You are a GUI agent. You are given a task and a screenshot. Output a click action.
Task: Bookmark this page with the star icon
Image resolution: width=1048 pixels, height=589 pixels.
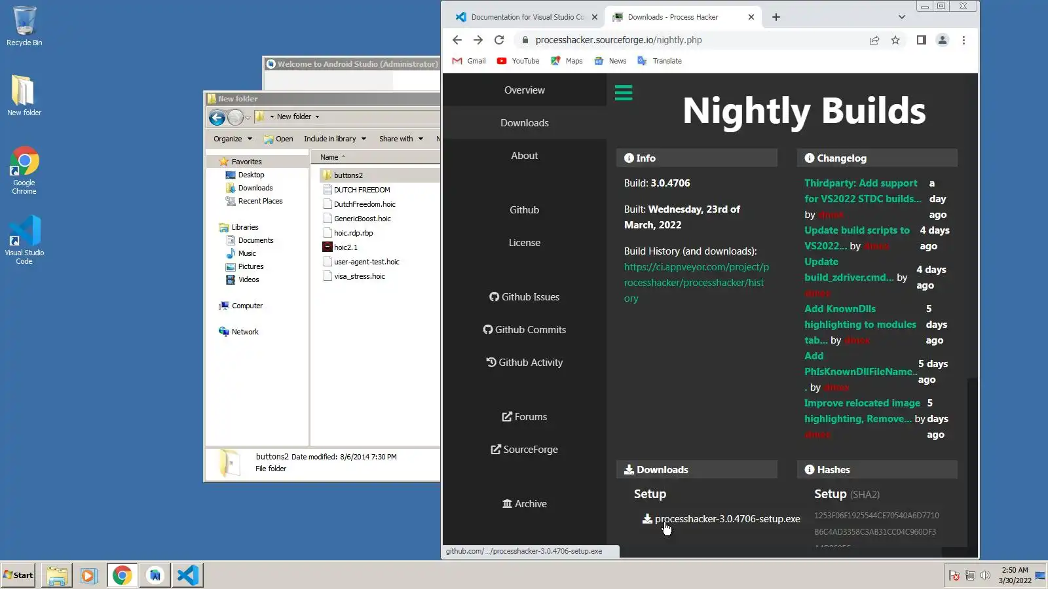tap(895, 40)
